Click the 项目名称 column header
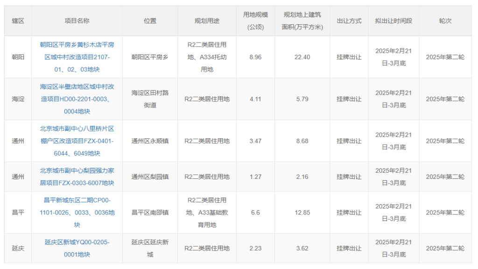478x269 pixels. click(x=77, y=21)
